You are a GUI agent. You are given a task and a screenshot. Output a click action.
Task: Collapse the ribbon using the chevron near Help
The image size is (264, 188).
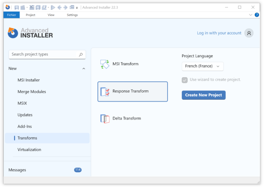tap(251, 15)
